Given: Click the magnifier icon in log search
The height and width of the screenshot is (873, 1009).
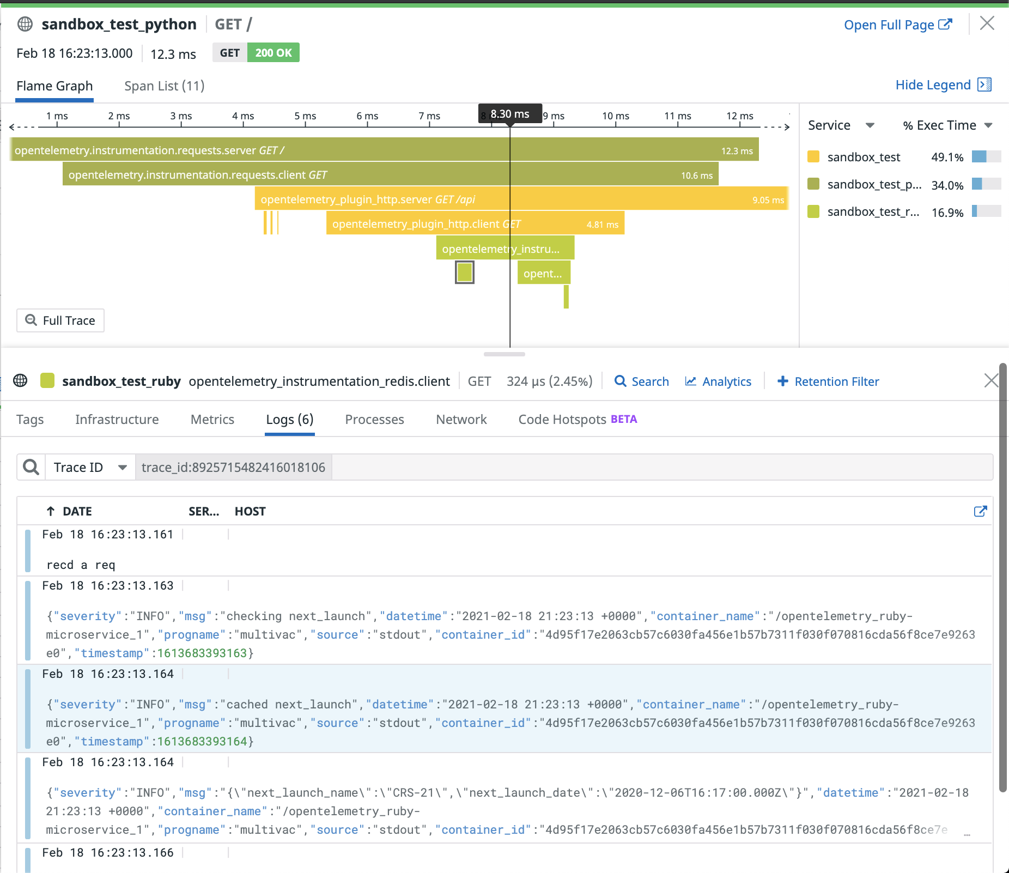Looking at the screenshot, I should (x=31, y=467).
